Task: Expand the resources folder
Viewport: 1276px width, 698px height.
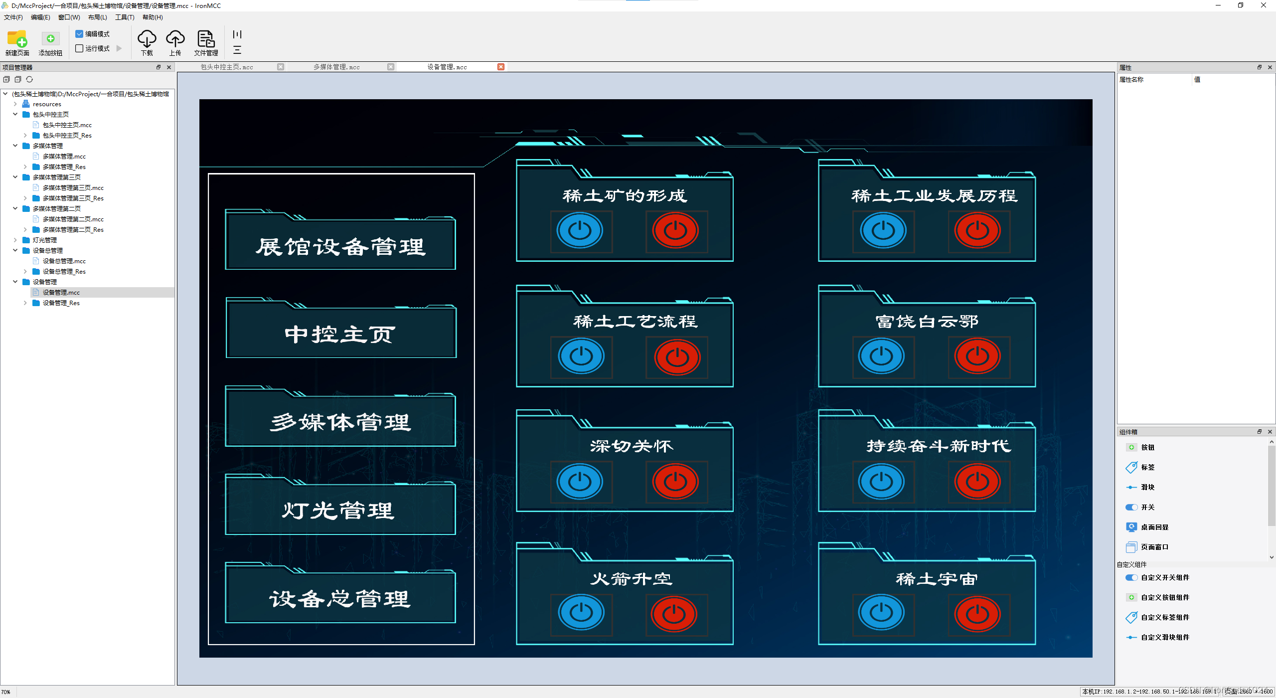Action: click(x=15, y=104)
